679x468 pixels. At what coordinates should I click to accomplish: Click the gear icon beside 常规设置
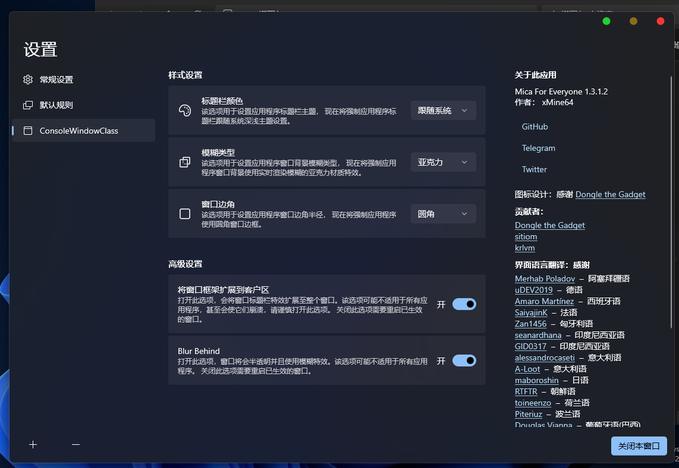point(28,80)
